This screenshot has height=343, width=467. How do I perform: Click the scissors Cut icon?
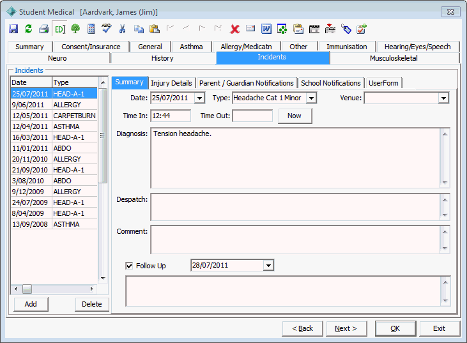(x=122, y=29)
